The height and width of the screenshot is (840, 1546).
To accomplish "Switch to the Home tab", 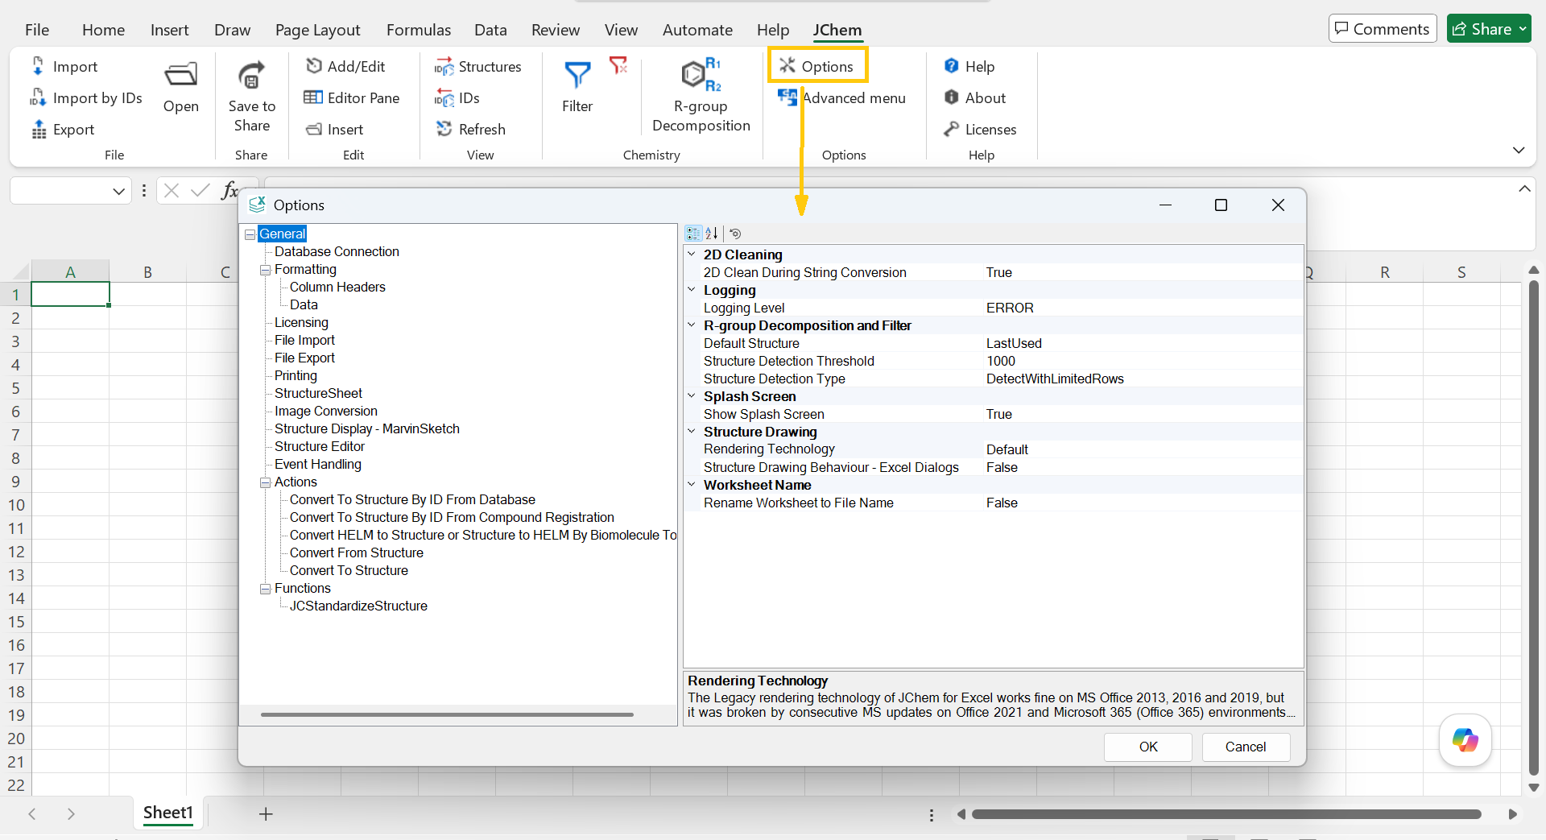I will pyautogui.click(x=103, y=30).
